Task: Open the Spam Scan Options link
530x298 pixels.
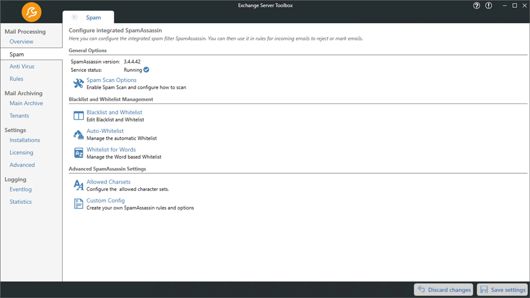Action: point(111,80)
